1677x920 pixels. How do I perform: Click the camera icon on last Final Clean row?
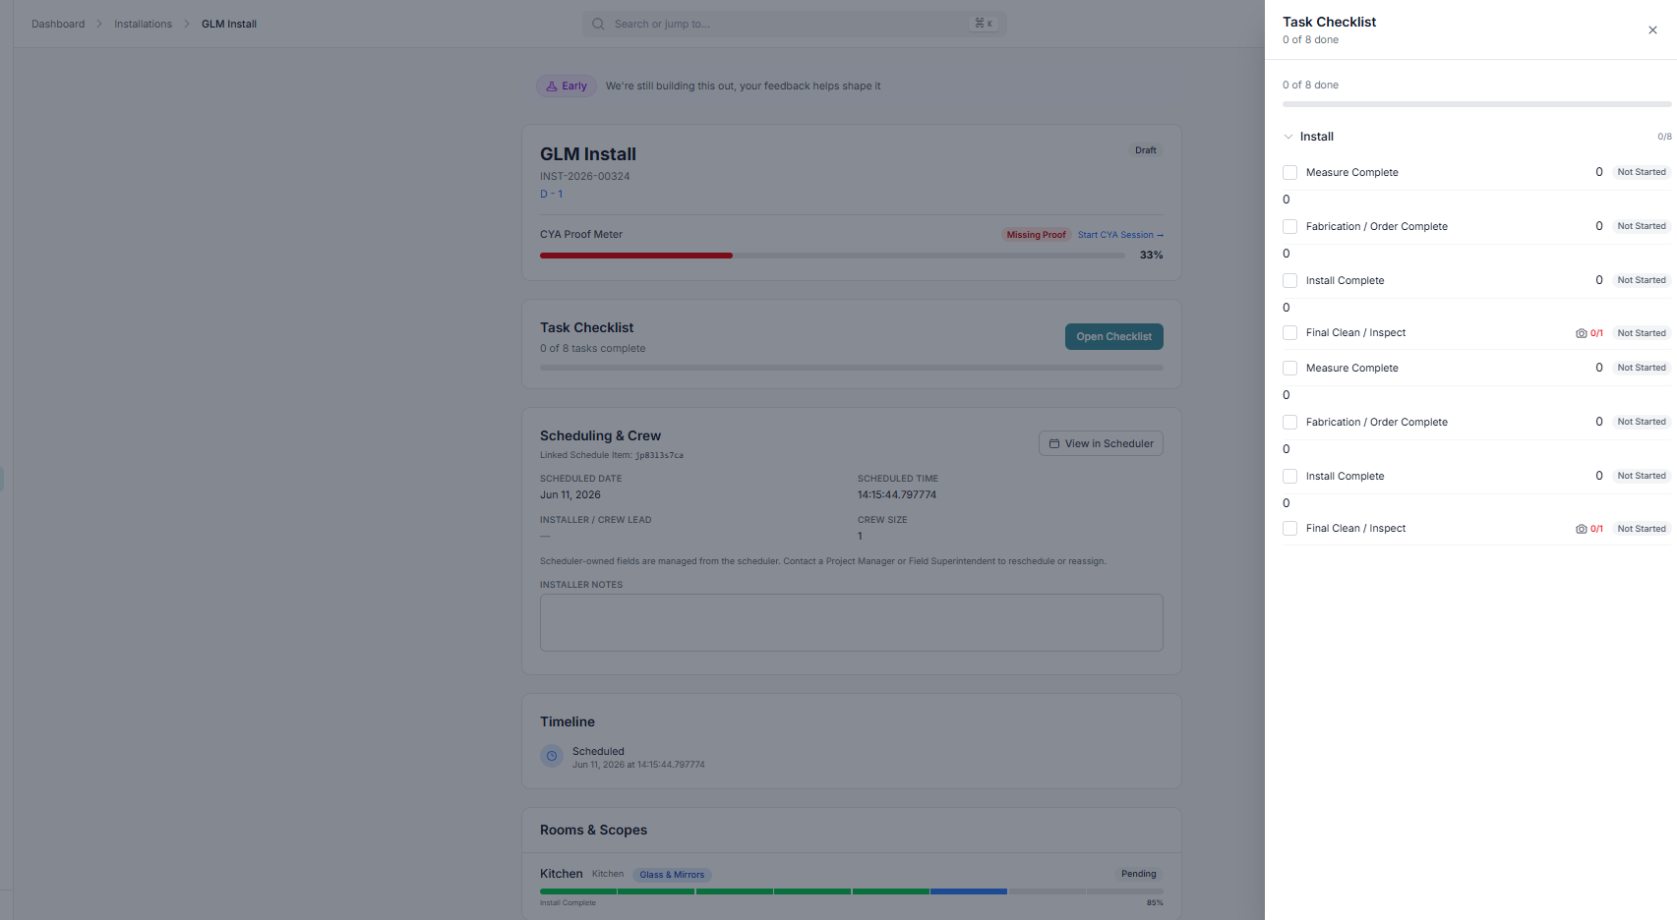point(1581,529)
